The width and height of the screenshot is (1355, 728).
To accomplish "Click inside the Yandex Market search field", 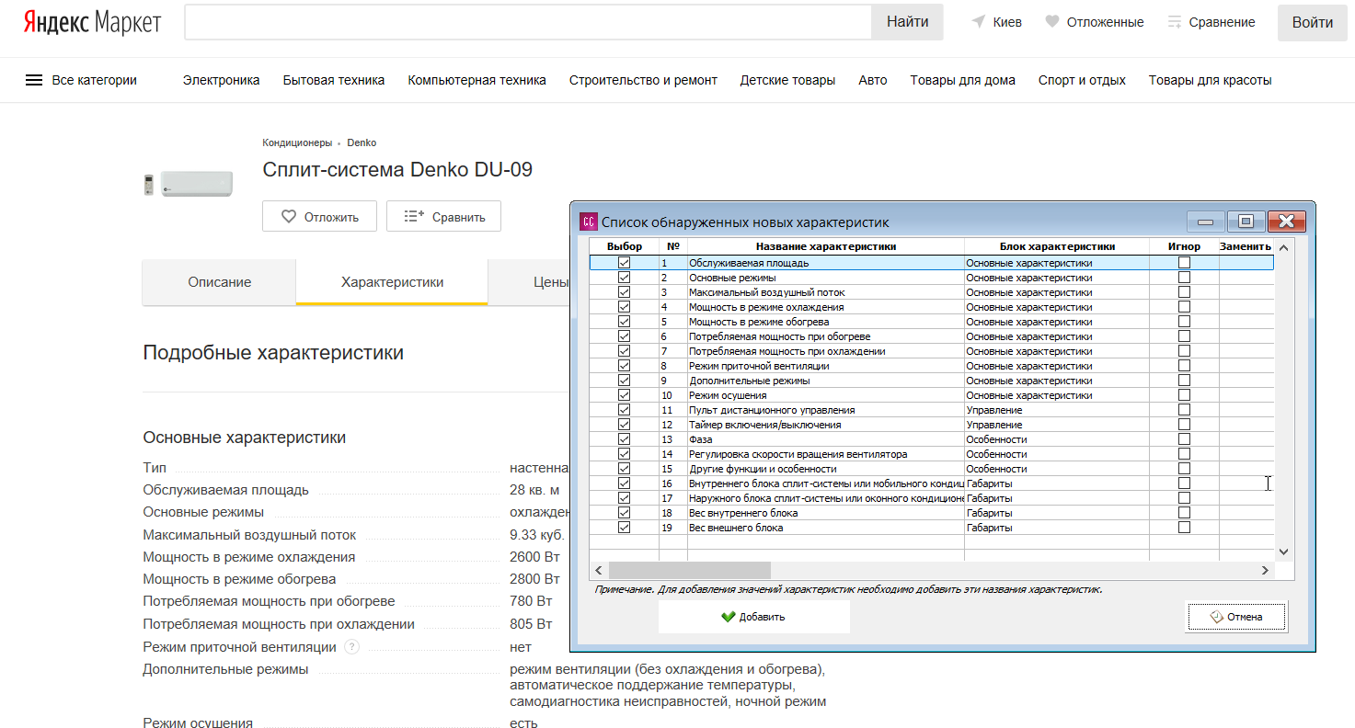I will 528,22.
